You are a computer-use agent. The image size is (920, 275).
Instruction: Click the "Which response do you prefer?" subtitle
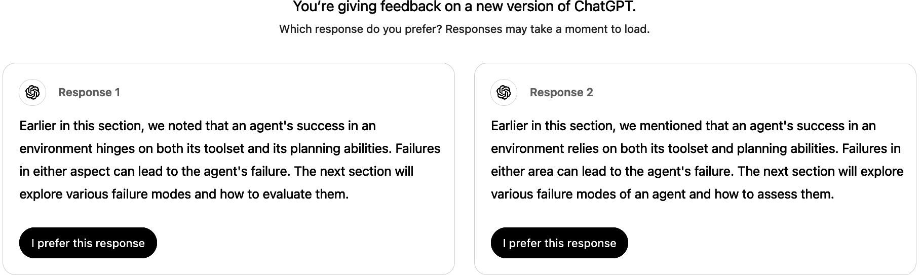[464, 29]
